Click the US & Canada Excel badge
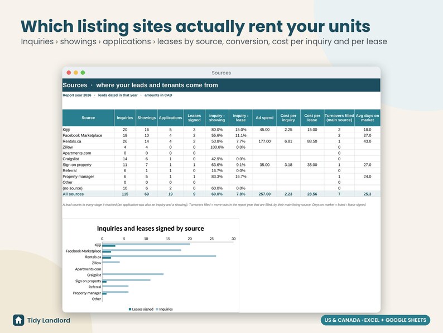Image resolution: width=443 pixels, height=333 pixels. pos(375,320)
